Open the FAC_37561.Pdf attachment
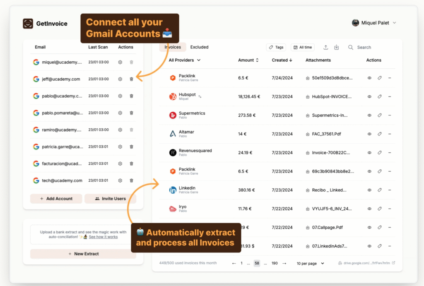The width and height of the screenshot is (424, 286). coord(326,134)
